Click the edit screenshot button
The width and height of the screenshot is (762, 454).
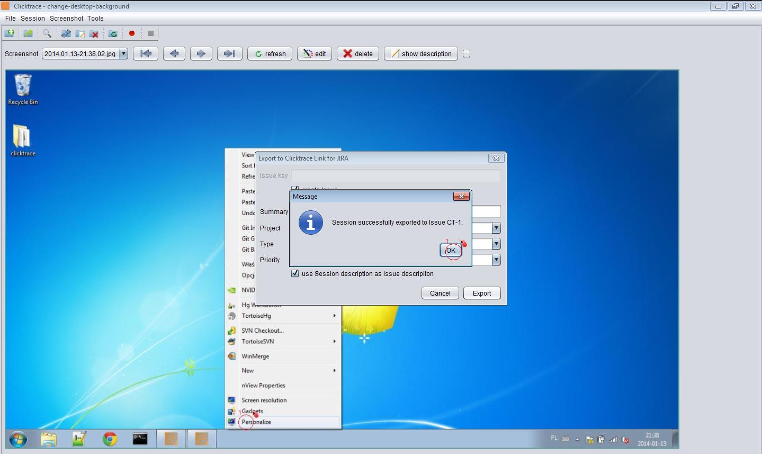click(x=315, y=54)
